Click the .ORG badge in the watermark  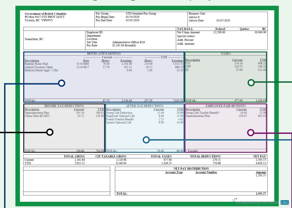[x=285, y=203]
